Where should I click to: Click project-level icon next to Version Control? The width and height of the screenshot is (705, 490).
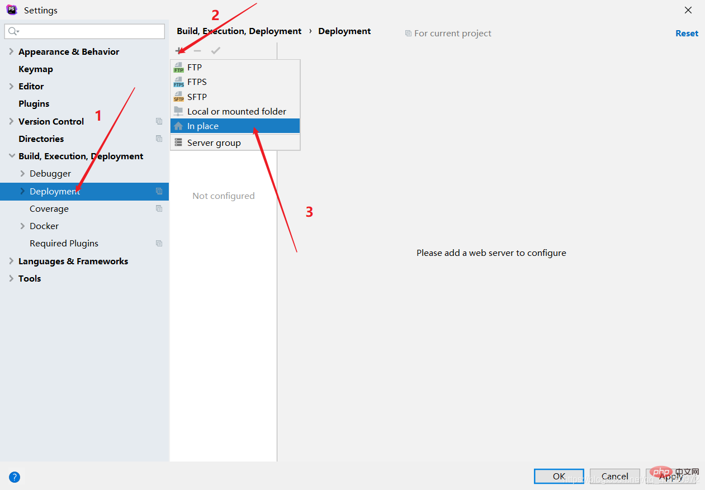(x=159, y=121)
